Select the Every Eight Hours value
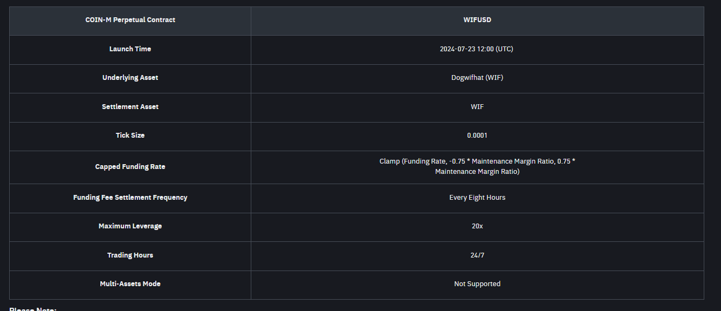This screenshot has width=721, height=311. [x=477, y=198]
